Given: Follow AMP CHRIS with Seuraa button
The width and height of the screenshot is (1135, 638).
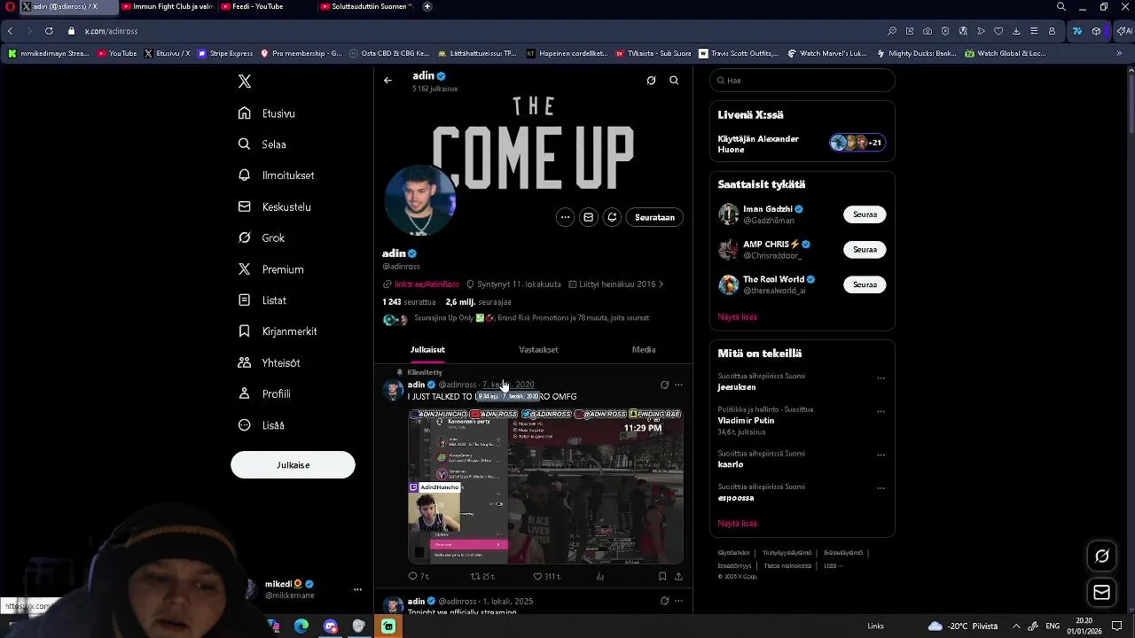Looking at the screenshot, I should click(865, 250).
